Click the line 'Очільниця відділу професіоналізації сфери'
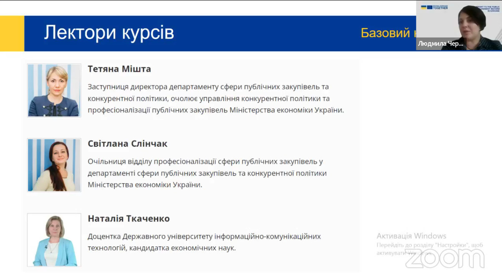This screenshot has height=273, width=502. pos(205,161)
